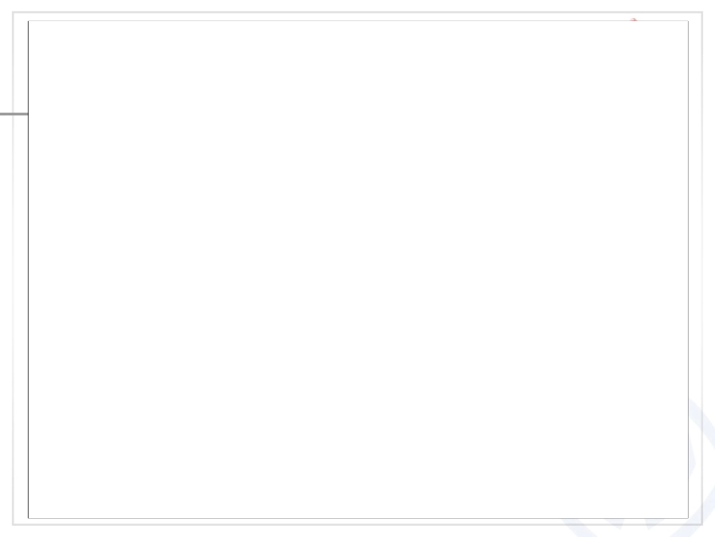
Task: Click the bottom-right corner of the white panel
Action: point(688,518)
